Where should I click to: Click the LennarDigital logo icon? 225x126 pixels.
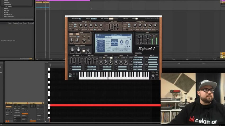click(x=157, y=18)
